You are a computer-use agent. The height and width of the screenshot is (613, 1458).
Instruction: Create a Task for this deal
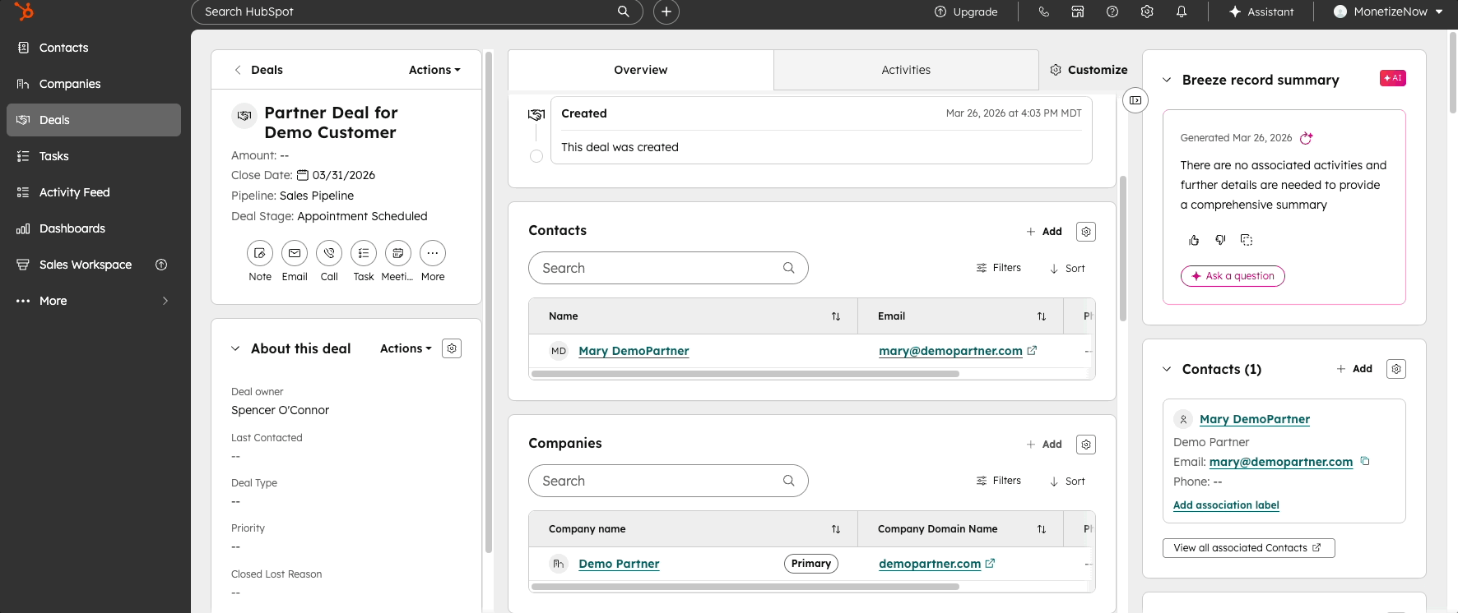tap(364, 253)
